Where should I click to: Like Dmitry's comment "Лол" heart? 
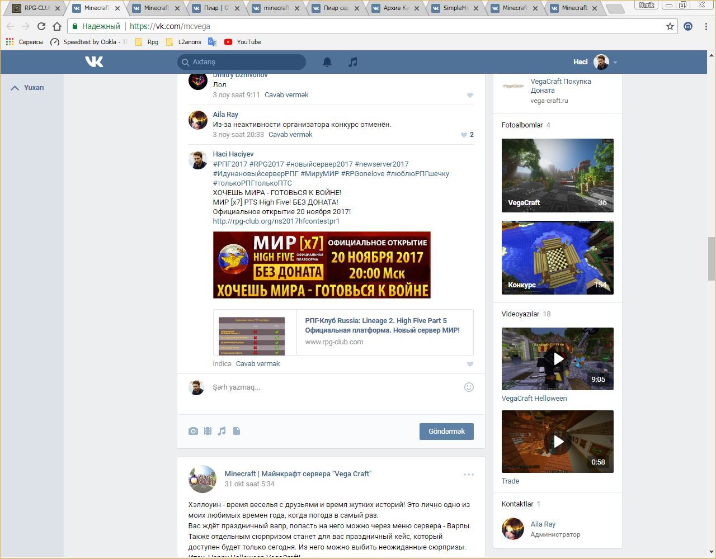(470, 95)
